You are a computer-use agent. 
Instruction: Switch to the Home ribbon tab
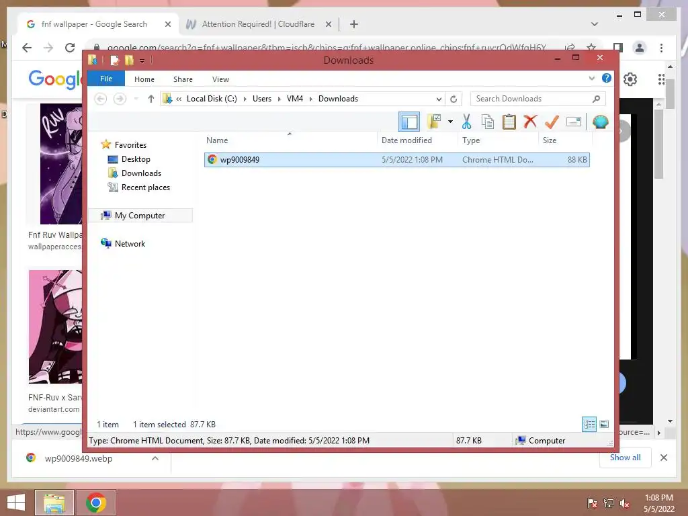click(144, 79)
